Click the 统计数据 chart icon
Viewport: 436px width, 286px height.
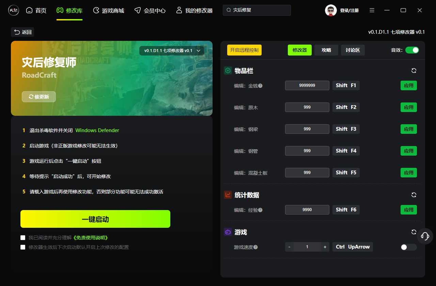tap(228, 195)
